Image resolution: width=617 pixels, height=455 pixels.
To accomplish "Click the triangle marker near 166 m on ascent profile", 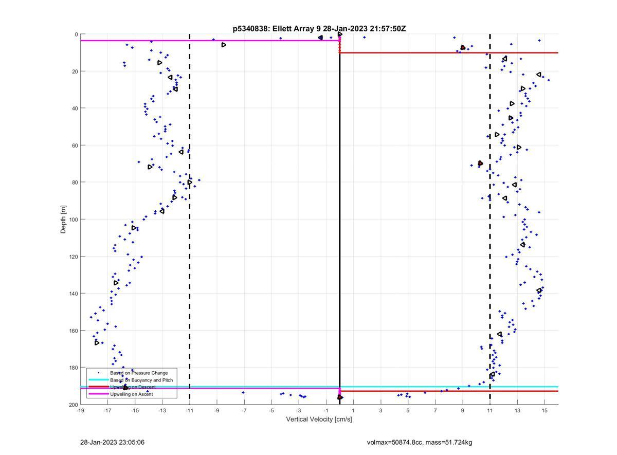I will (97, 342).
